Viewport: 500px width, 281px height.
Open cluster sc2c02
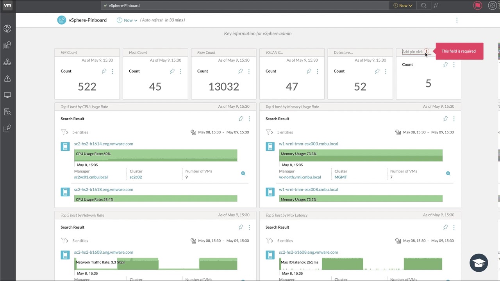click(x=136, y=177)
